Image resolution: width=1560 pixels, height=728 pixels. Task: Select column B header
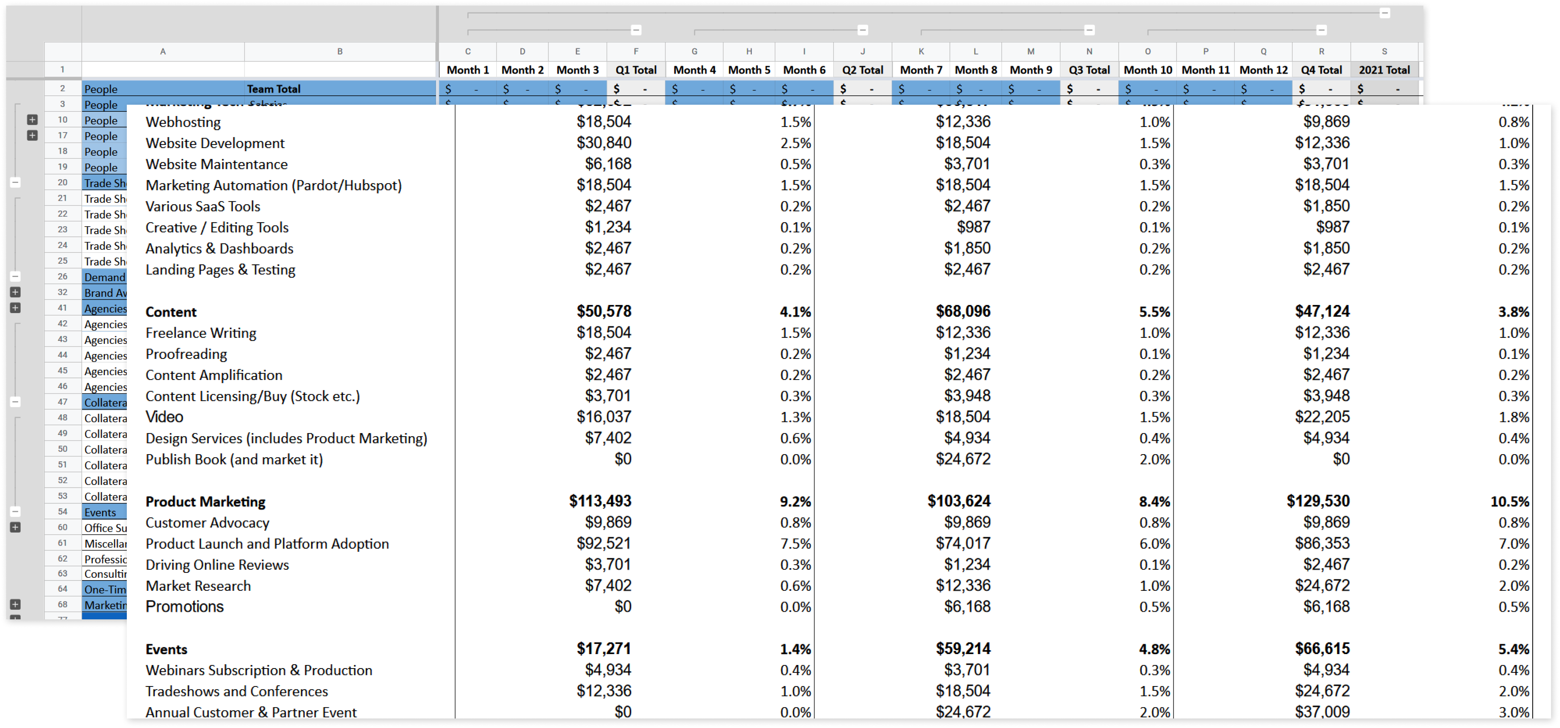(340, 52)
